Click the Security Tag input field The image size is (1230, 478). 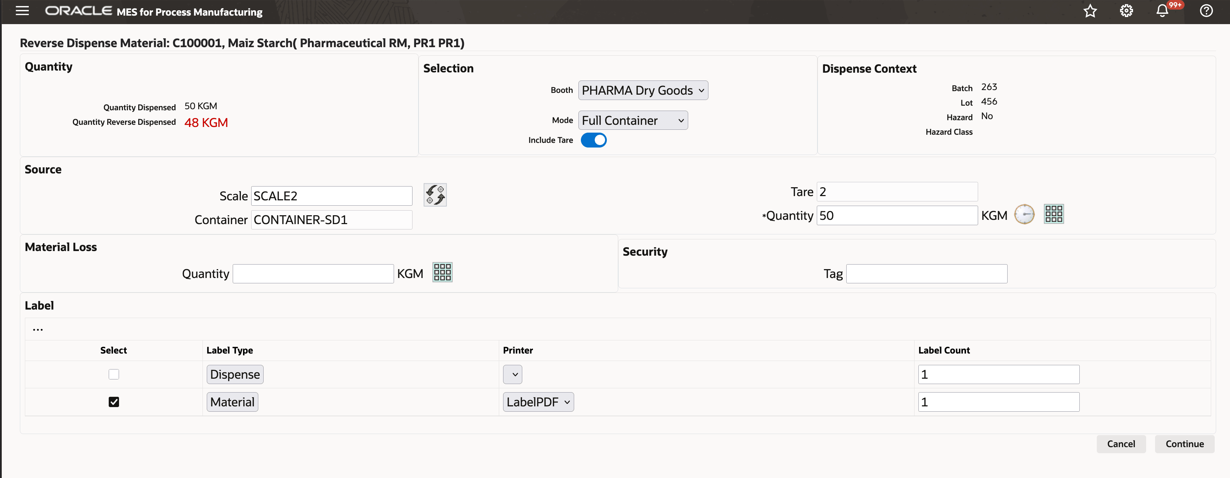click(x=926, y=274)
